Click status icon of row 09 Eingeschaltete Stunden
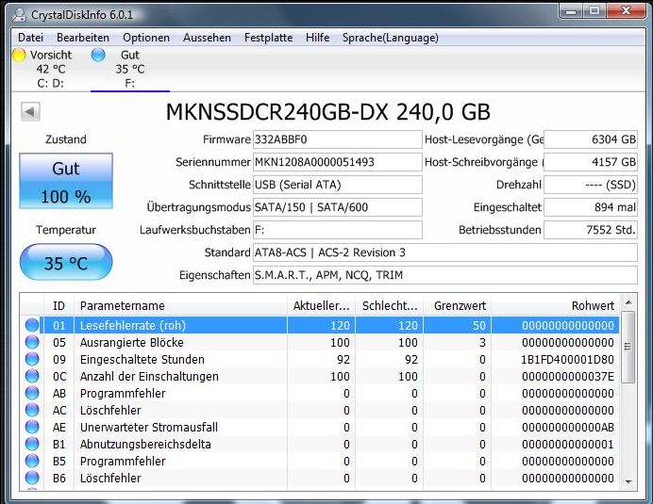The height and width of the screenshot is (504, 653). pos(32,359)
